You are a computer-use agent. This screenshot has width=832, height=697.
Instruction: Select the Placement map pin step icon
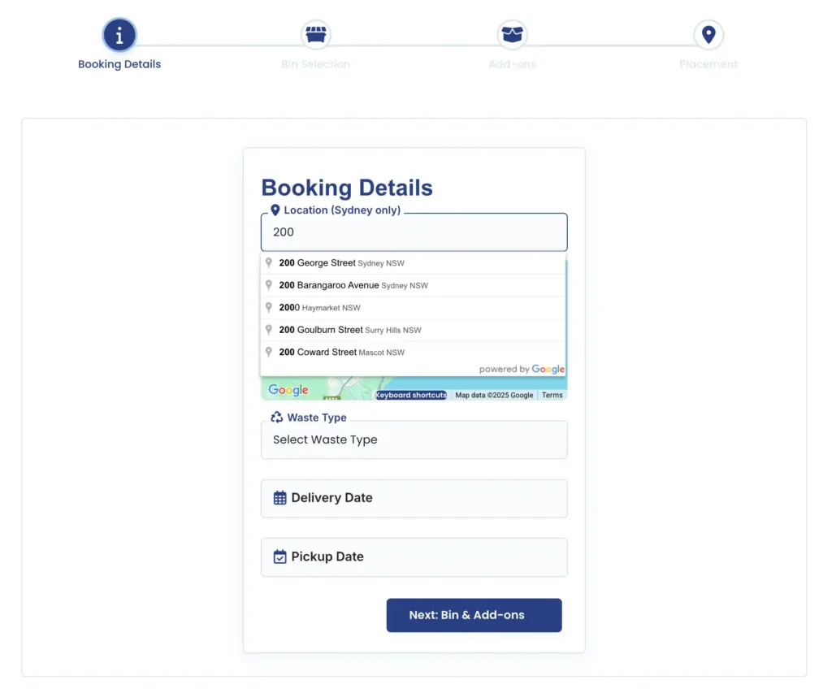coord(708,35)
